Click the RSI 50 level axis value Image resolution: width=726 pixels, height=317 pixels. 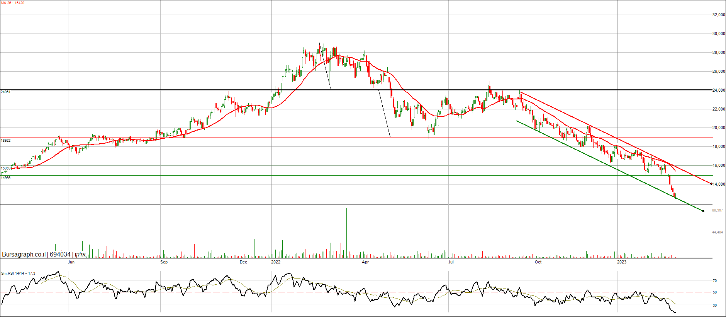coord(715,292)
